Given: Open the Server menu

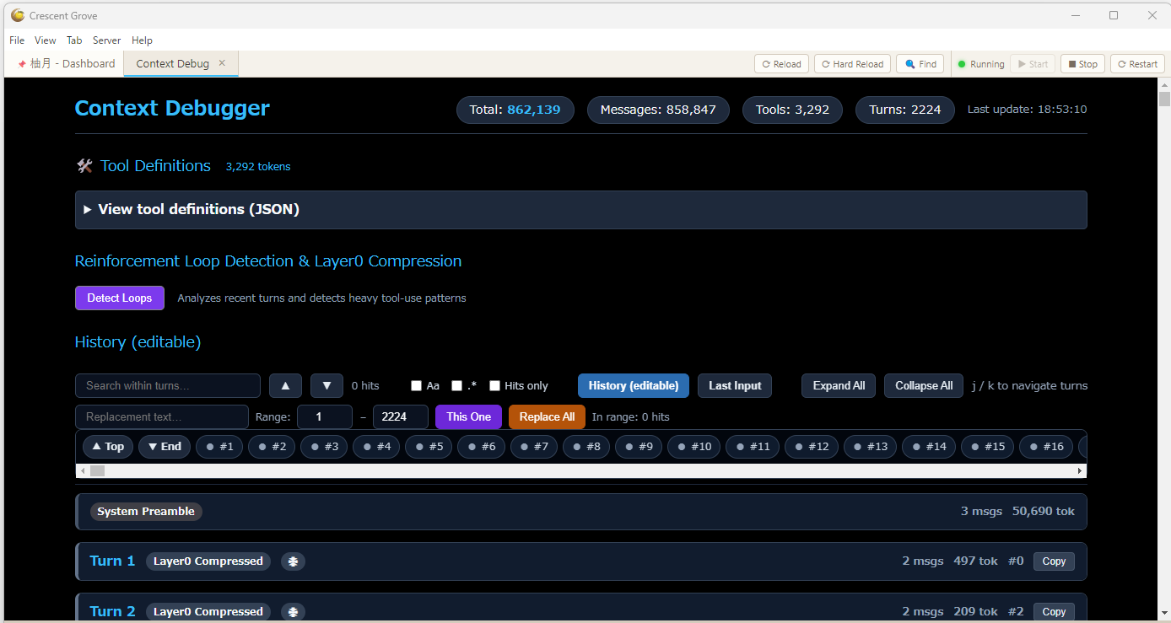Looking at the screenshot, I should coord(106,40).
